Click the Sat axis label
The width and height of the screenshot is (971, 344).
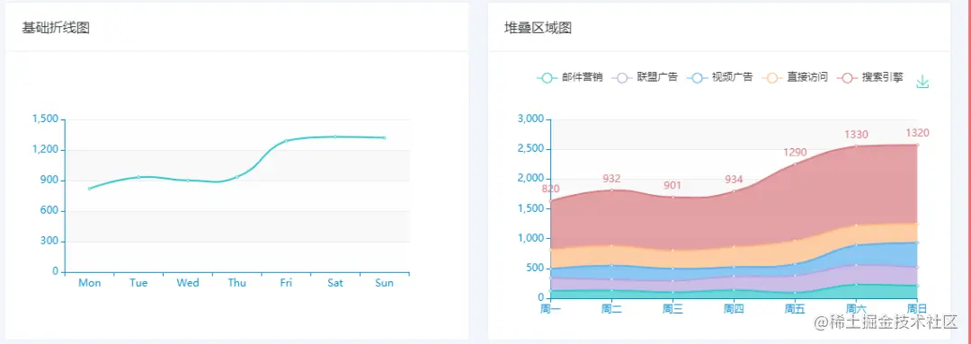(335, 283)
